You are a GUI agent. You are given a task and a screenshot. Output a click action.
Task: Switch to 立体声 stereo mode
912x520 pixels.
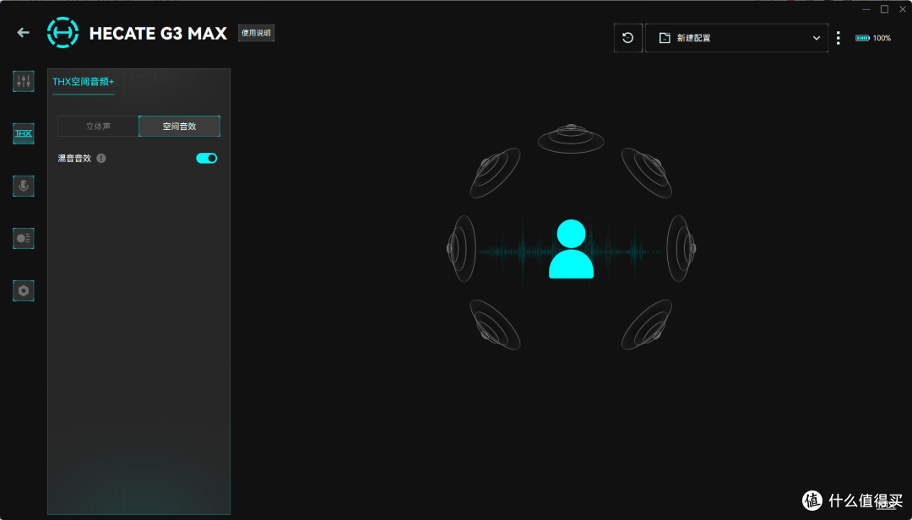(98, 127)
